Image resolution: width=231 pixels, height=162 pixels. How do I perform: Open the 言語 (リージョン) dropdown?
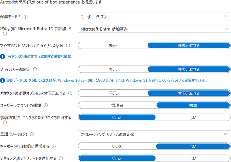[154, 134]
